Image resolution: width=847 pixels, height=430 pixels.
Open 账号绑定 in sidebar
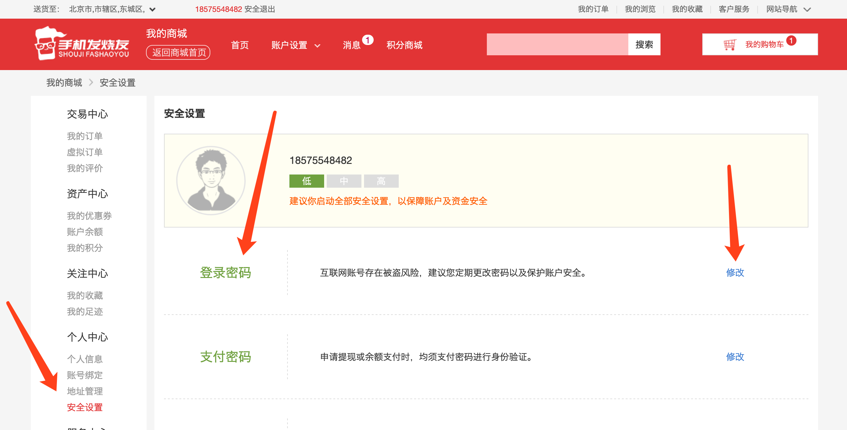coord(85,375)
